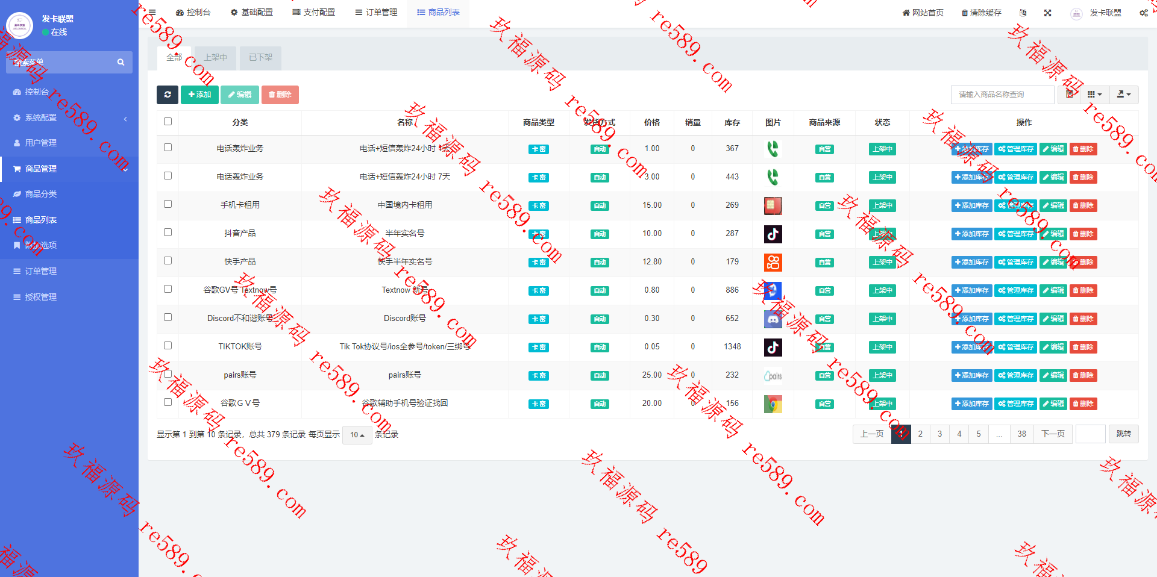The image size is (1157, 577).
Task: Select the checkbox for the 手机卡租用 row
Action: point(168,204)
